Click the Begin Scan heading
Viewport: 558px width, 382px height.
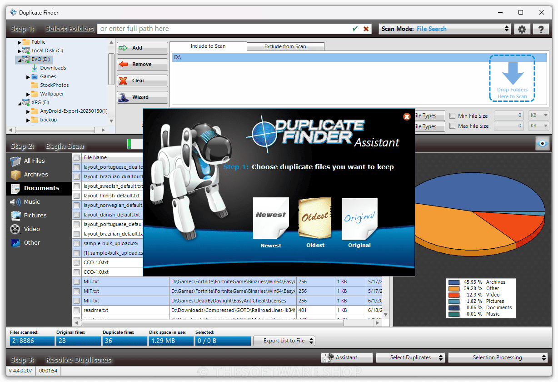coord(65,146)
